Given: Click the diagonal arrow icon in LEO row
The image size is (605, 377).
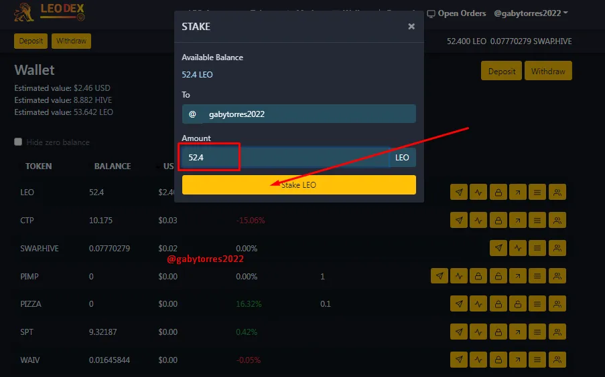Looking at the screenshot, I should (518, 192).
